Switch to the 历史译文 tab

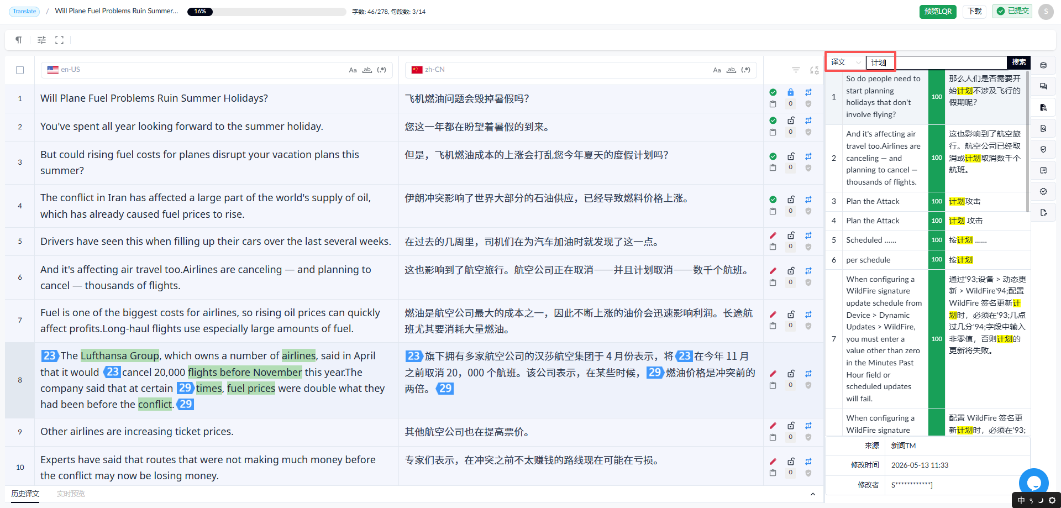(25, 494)
